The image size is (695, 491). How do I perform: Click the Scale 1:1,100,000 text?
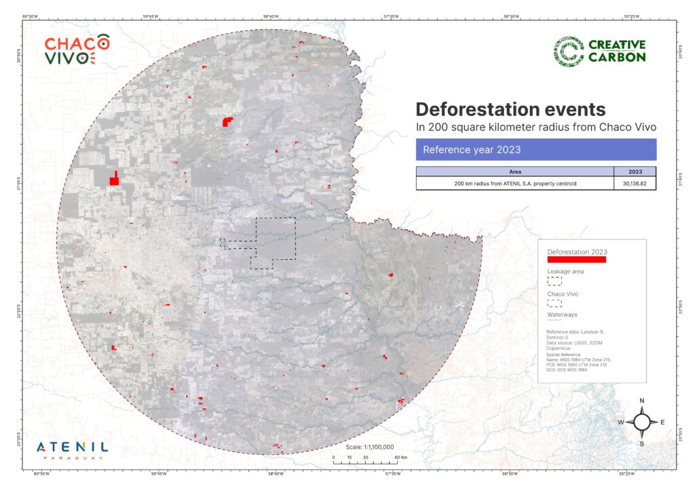click(x=369, y=447)
